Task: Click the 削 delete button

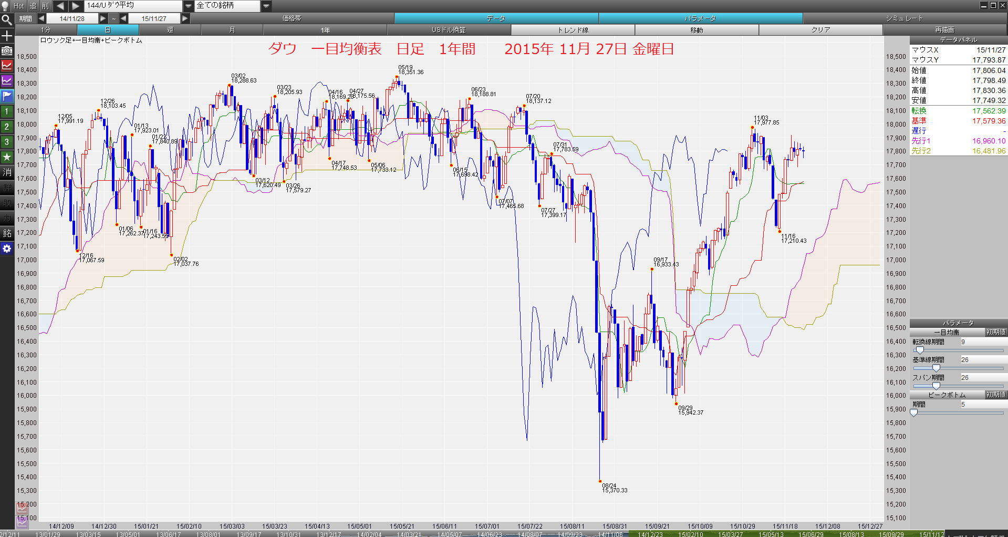Action: tap(46, 6)
